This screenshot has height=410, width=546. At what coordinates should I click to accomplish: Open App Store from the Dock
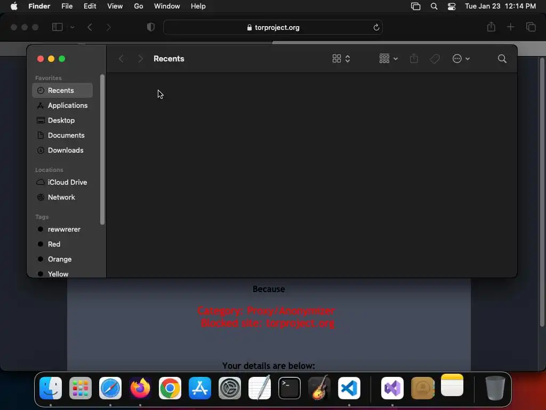point(200,388)
